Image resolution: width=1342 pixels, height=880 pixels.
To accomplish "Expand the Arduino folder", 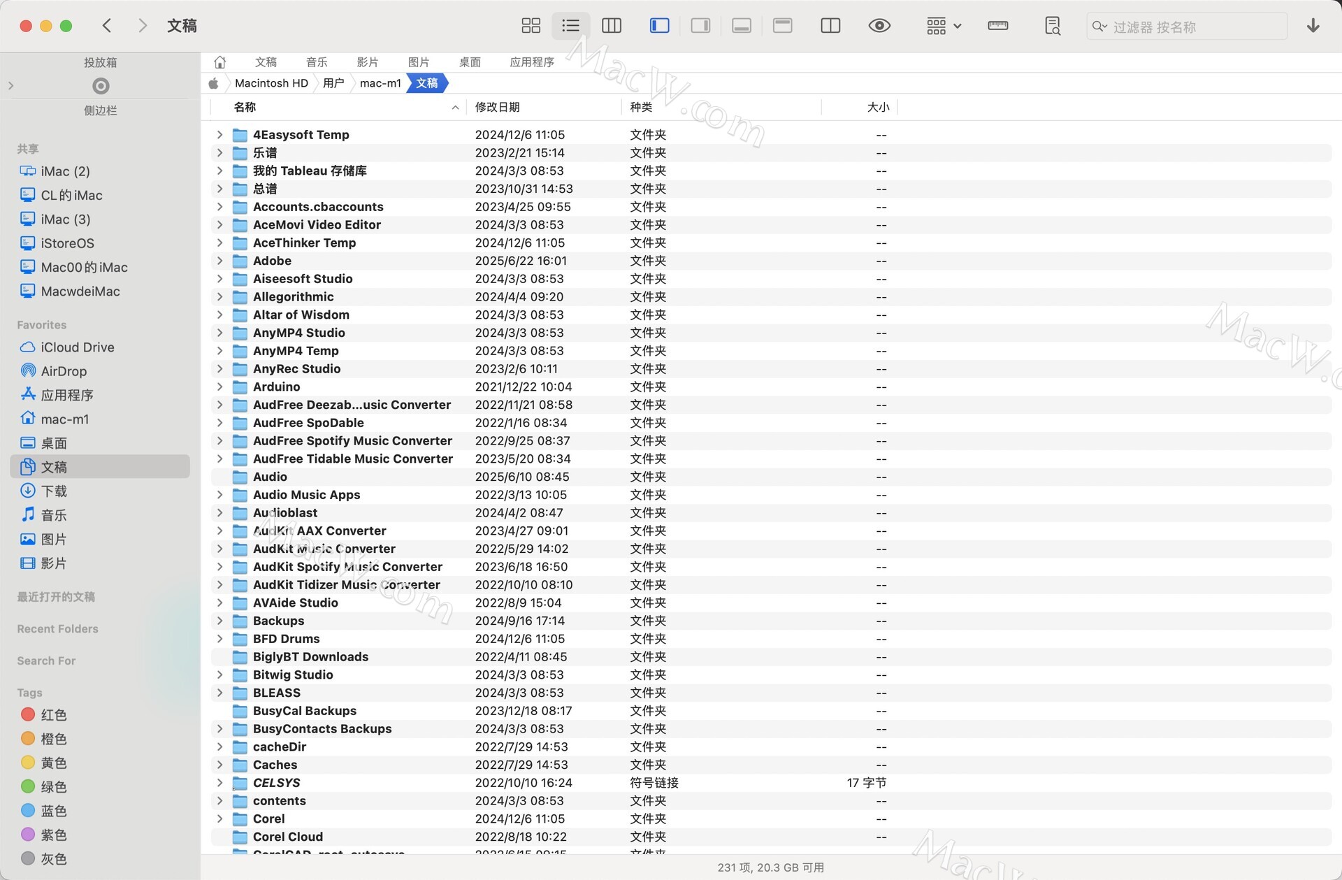I will pyautogui.click(x=219, y=387).
